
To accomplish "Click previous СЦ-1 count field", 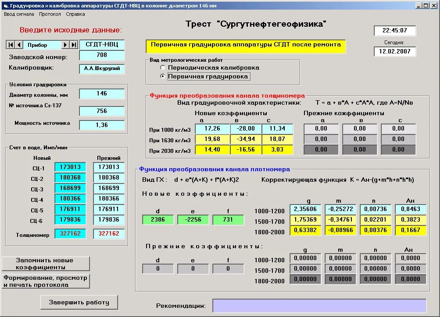I will [109, 167].
